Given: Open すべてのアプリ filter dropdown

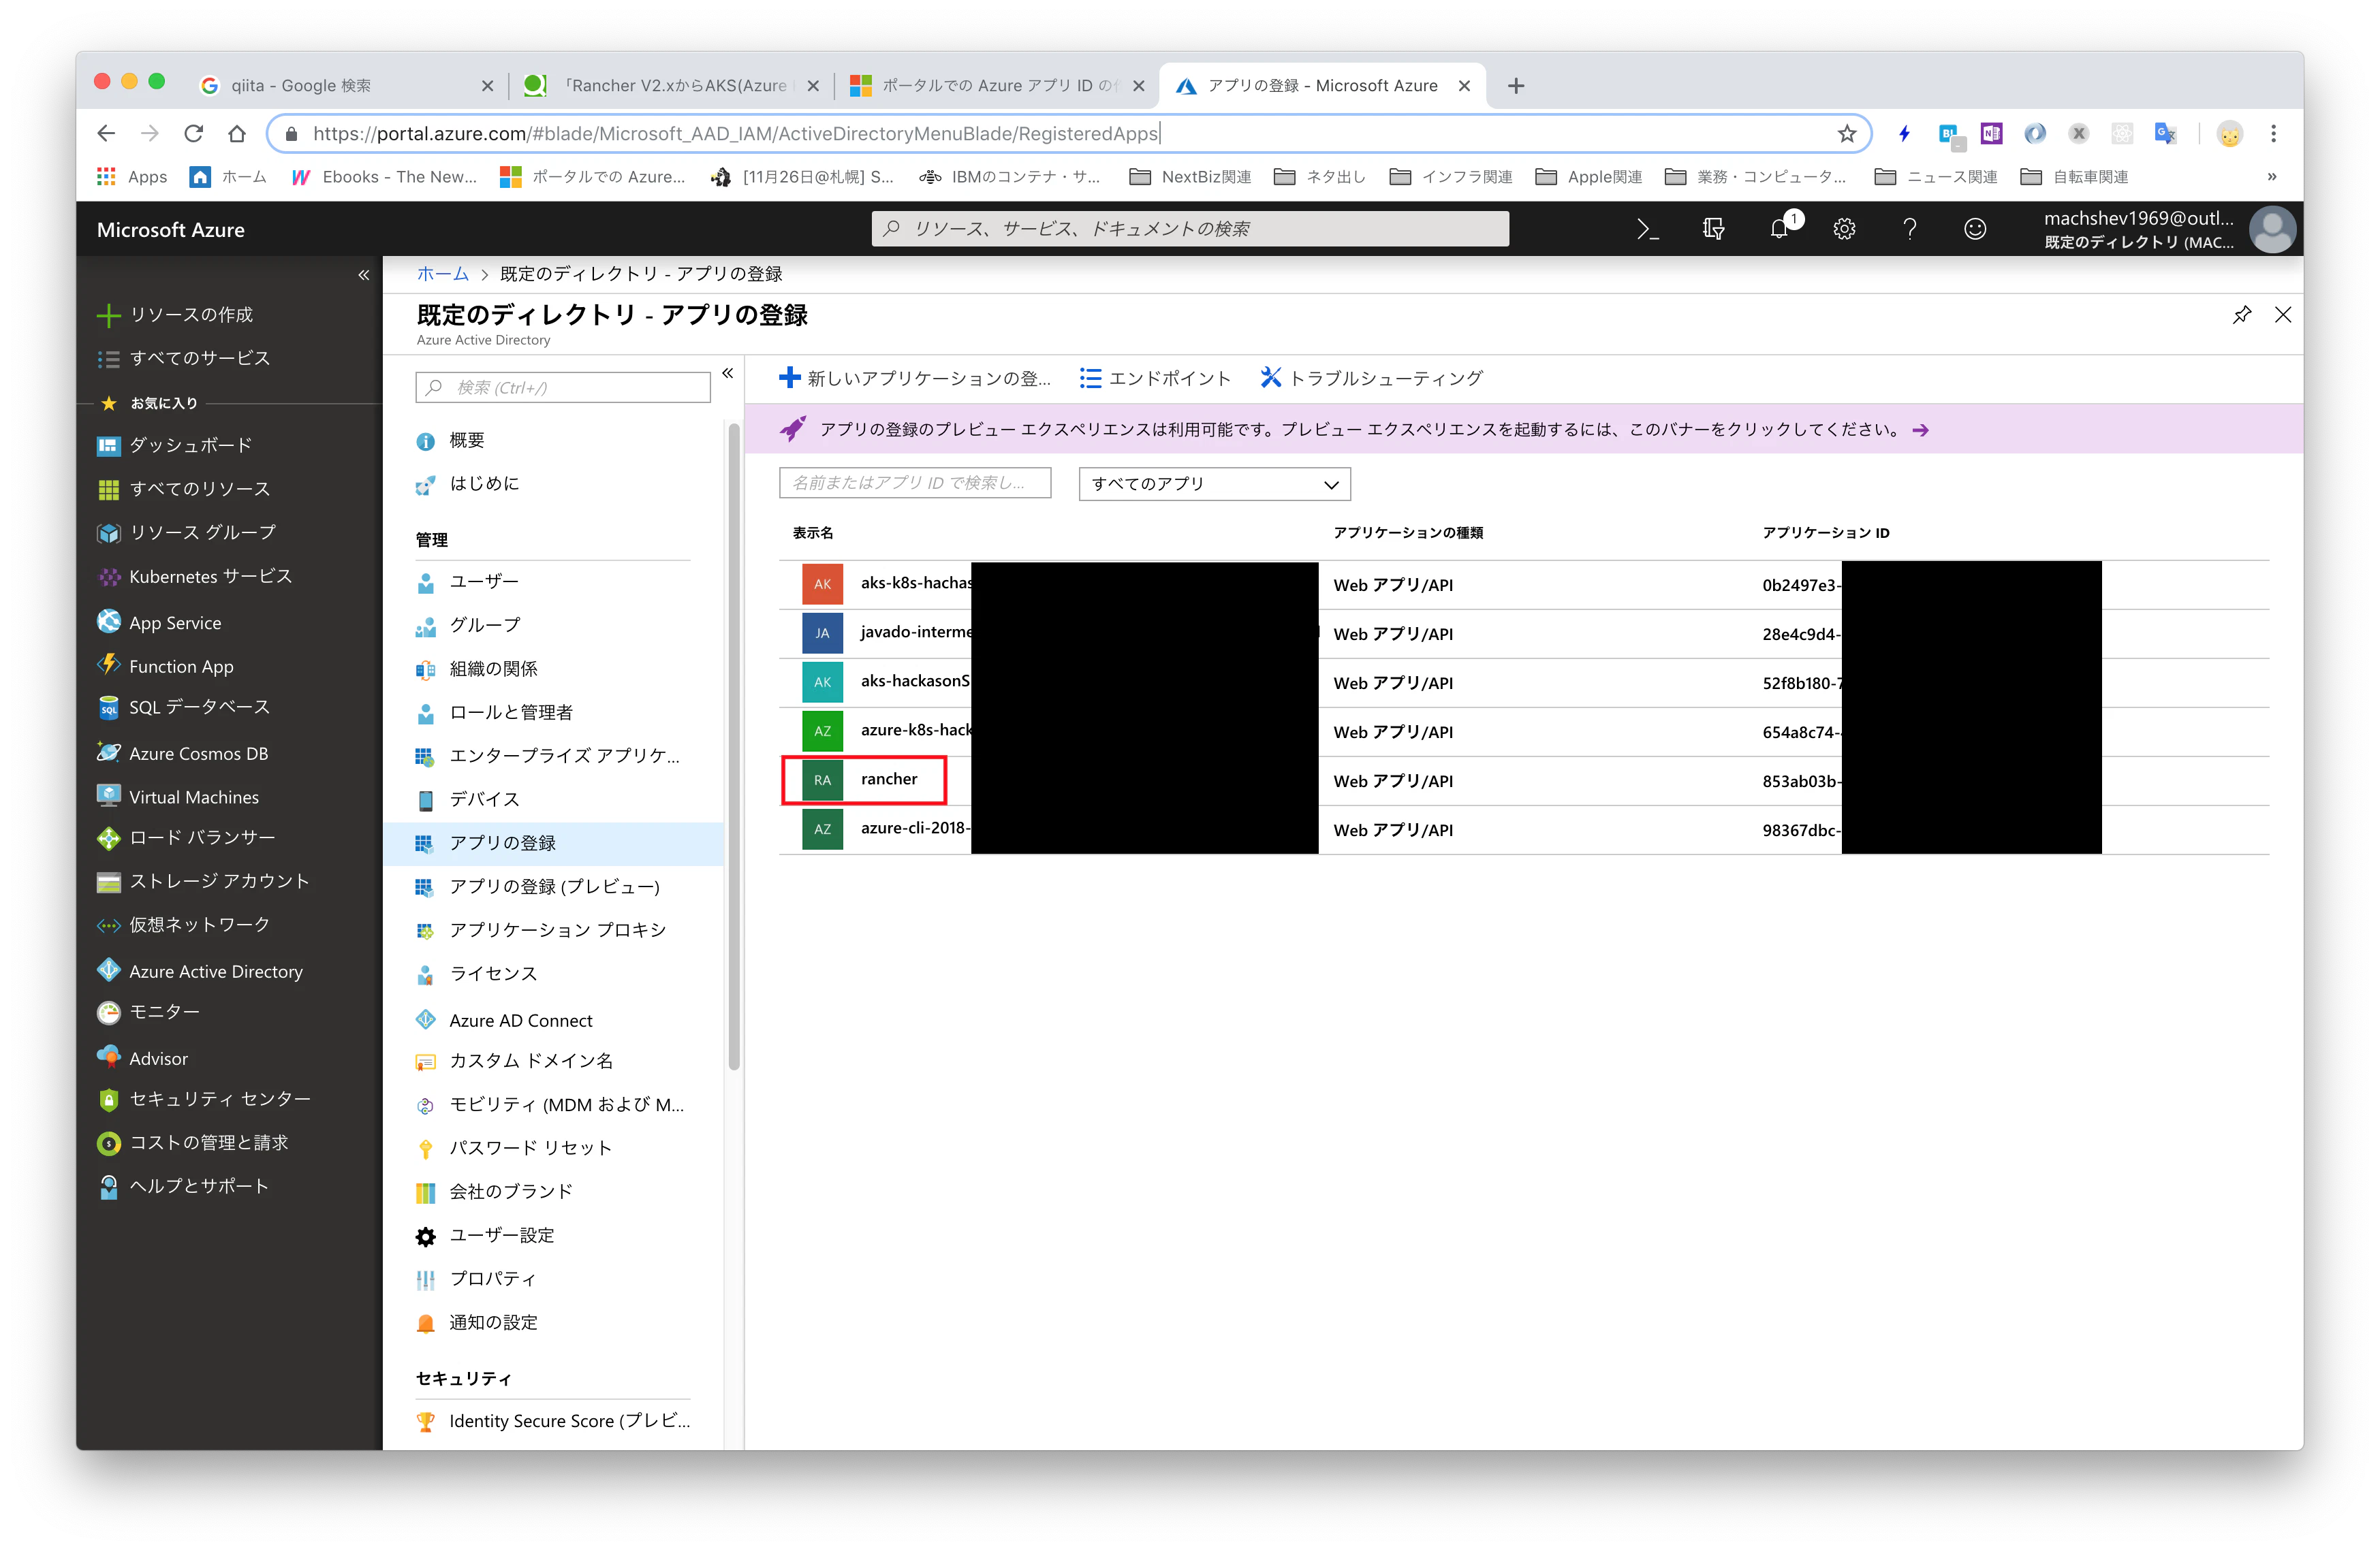Looking at the screenshot, I should pyautogui.click(x=1214, y=485).
